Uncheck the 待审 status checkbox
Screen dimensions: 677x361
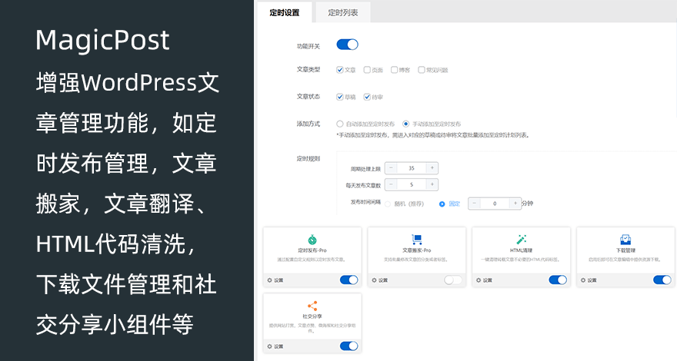point(367,97)
